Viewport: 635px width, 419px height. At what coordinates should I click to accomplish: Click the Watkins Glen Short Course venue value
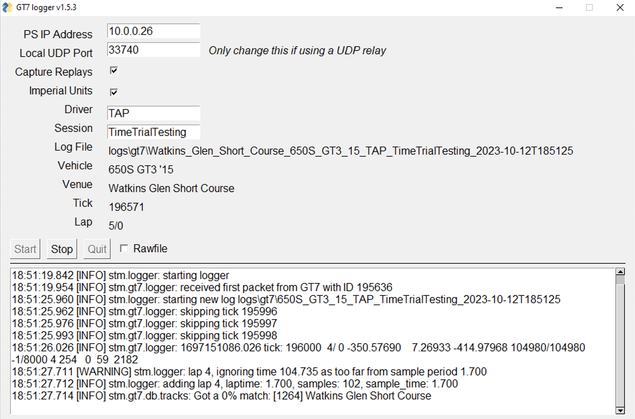(x=171, y=188)
